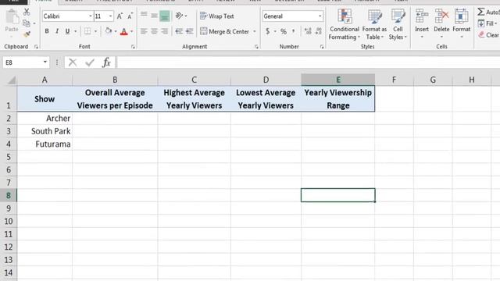Click AutoSum sigma icon
The width and height of the screenshot is (500, 281).
(481, 12)
